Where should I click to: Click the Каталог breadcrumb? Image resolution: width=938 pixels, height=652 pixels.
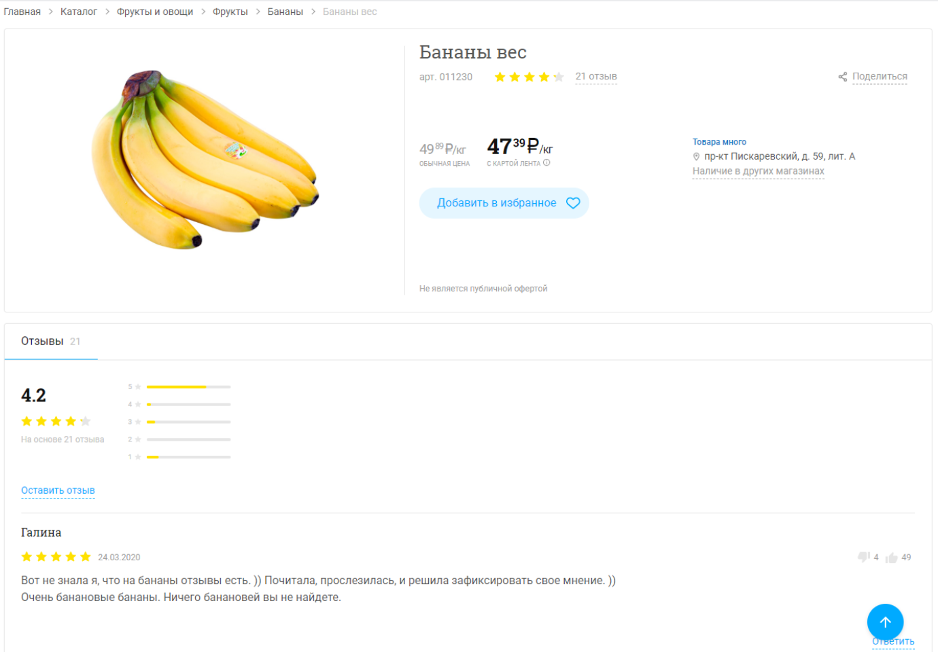(79, 12)
